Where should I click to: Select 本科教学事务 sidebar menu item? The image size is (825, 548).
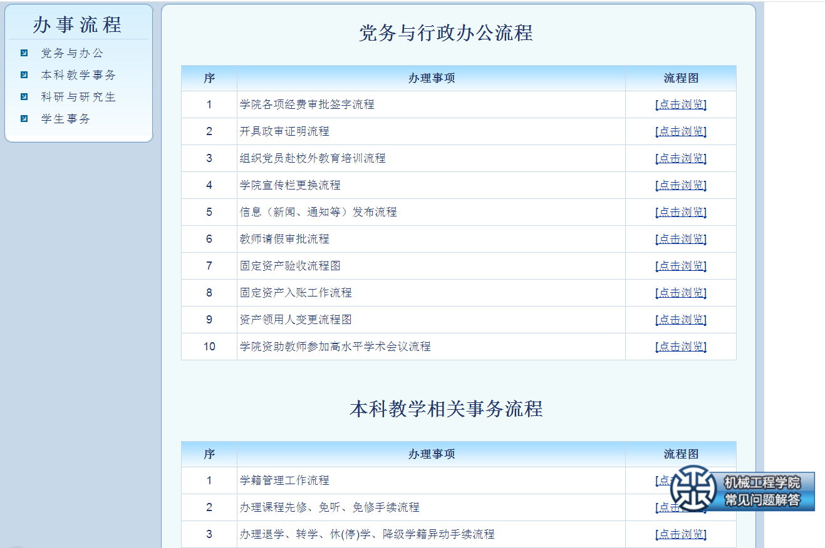(x=78, y=75)
